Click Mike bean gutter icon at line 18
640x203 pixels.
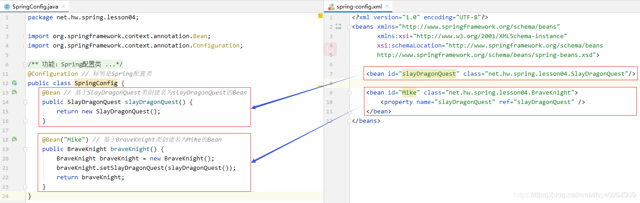click(14, 139)
